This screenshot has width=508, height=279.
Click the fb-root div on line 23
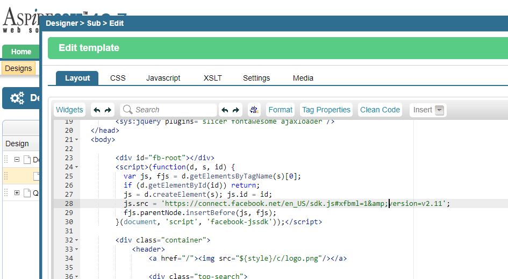pyautogui.click(x=165, y=158)
